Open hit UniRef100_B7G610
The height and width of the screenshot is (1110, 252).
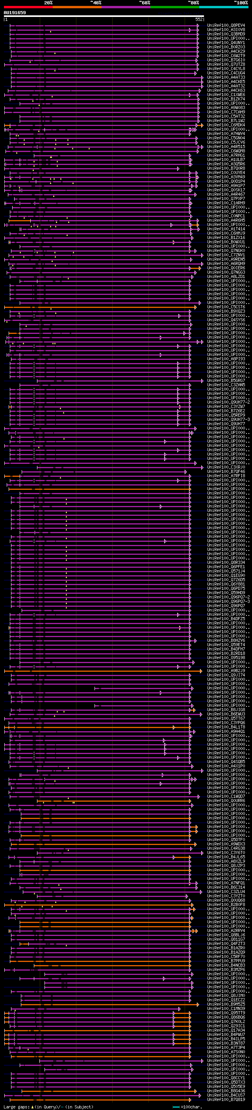[226, 60]
